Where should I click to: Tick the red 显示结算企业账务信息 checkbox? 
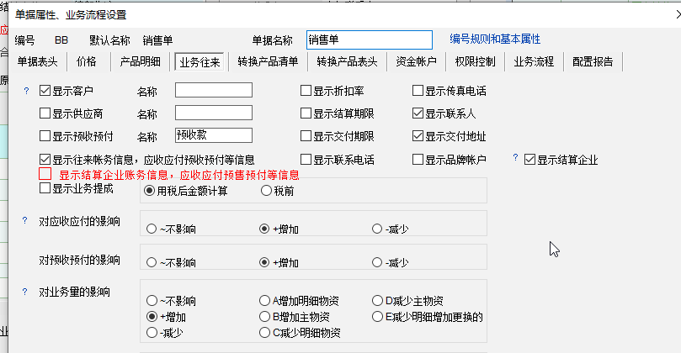[x=45, y=174]
